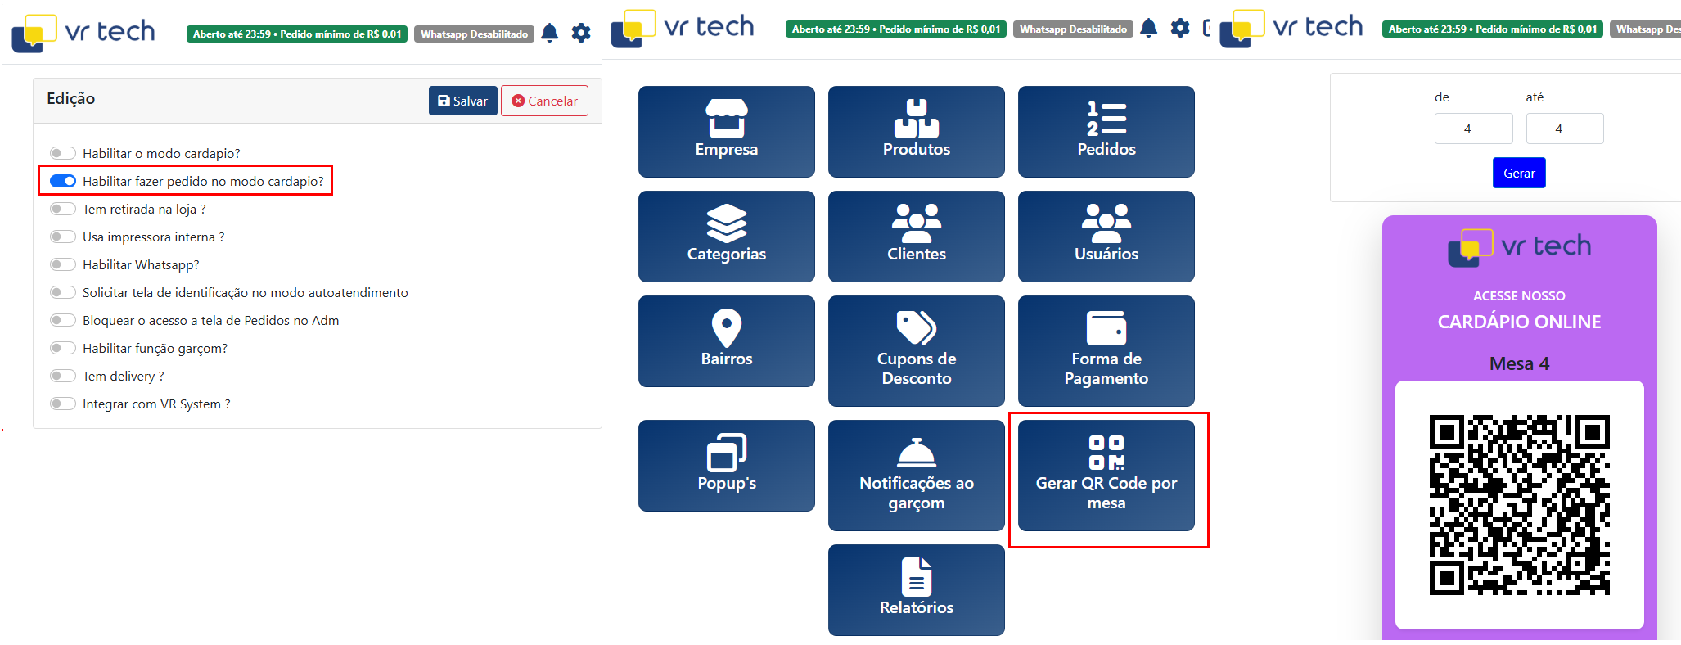Click the 'até' table number field
Screen dimensions: 1681x645
(x=1564, y=129)
